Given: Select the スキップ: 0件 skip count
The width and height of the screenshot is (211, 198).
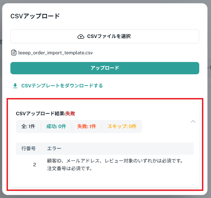Looking at the screenshot, I should (x=122, y=126).
